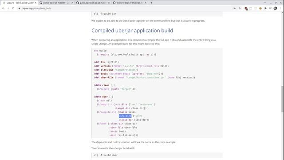Open the tab search dropdown arrow
Screen dimensions: 284x160
coord(265,3)
